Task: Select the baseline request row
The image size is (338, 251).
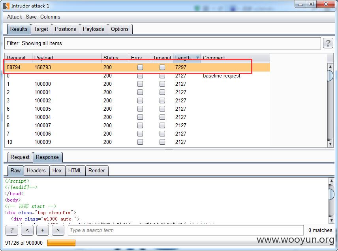Action: tap(137, 76)
